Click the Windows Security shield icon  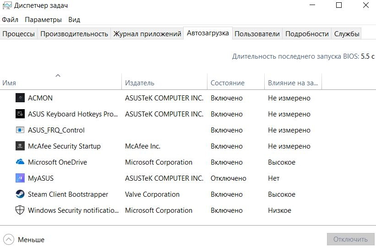[x=20, y=210]
